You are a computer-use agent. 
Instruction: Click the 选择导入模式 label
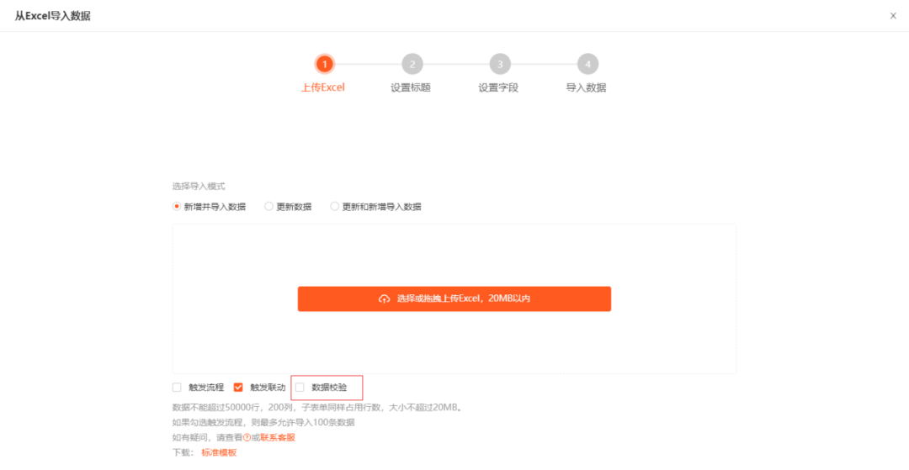tap(199, 187)
